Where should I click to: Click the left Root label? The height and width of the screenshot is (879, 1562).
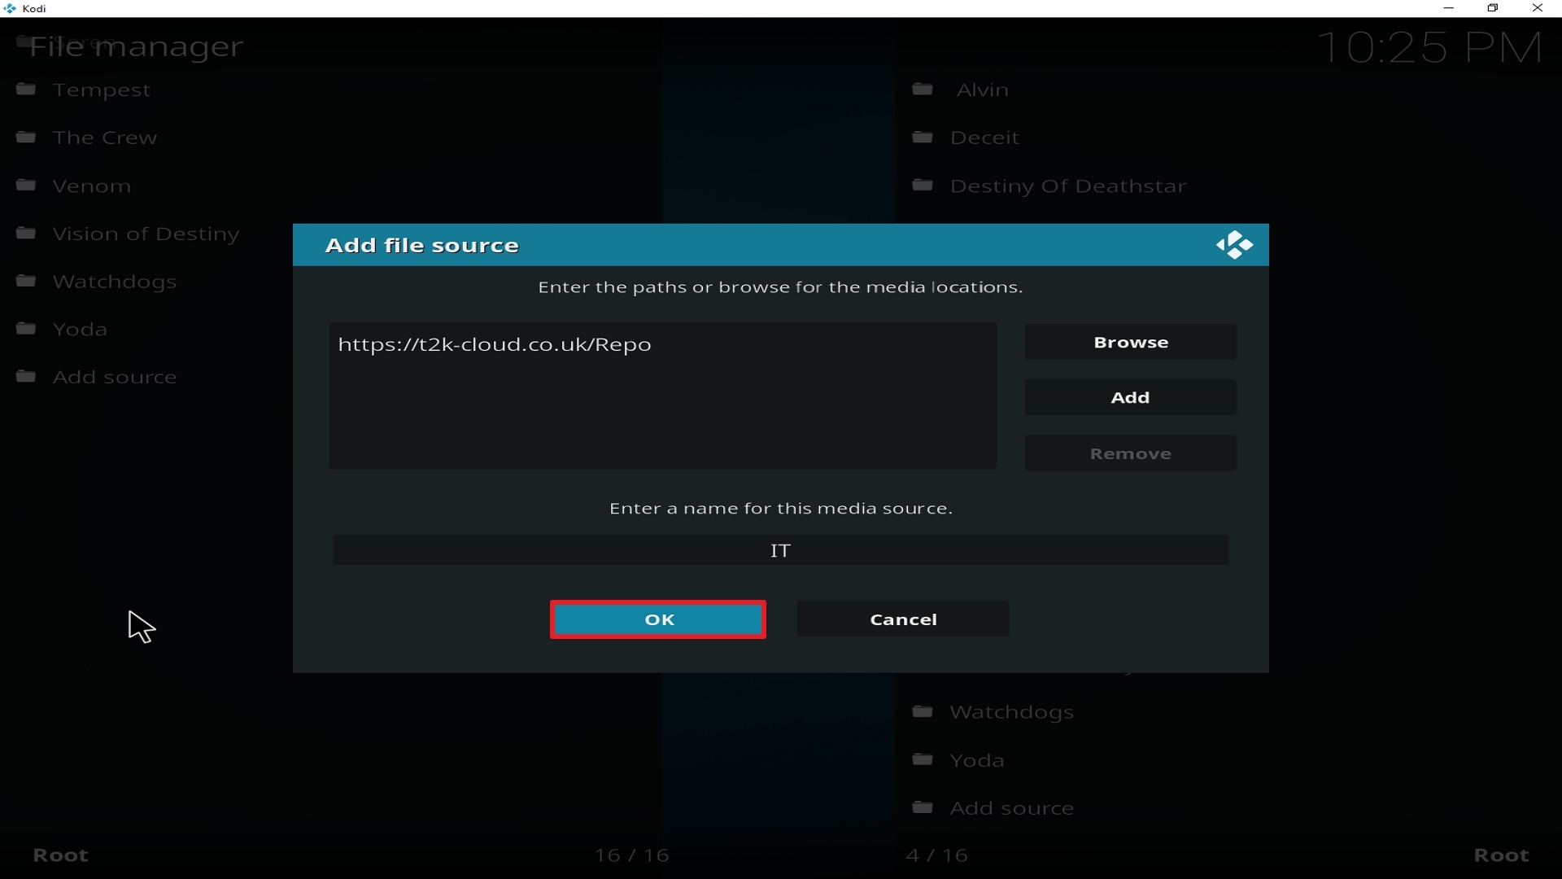tap(60, 855)
